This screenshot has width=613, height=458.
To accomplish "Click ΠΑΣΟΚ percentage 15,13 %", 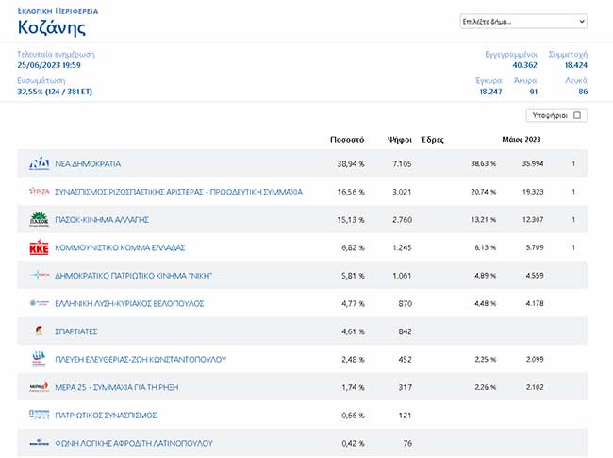I will (x=351, y=220).
